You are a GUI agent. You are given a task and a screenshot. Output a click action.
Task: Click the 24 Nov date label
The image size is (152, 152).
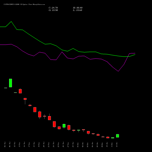[54, 144]
